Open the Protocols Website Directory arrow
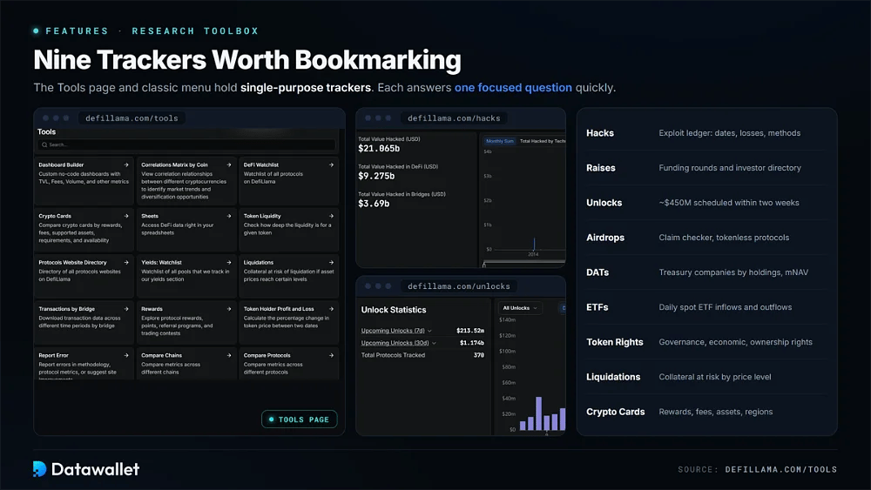This screenshot has width=871, height=490. (x=126, y=263)
